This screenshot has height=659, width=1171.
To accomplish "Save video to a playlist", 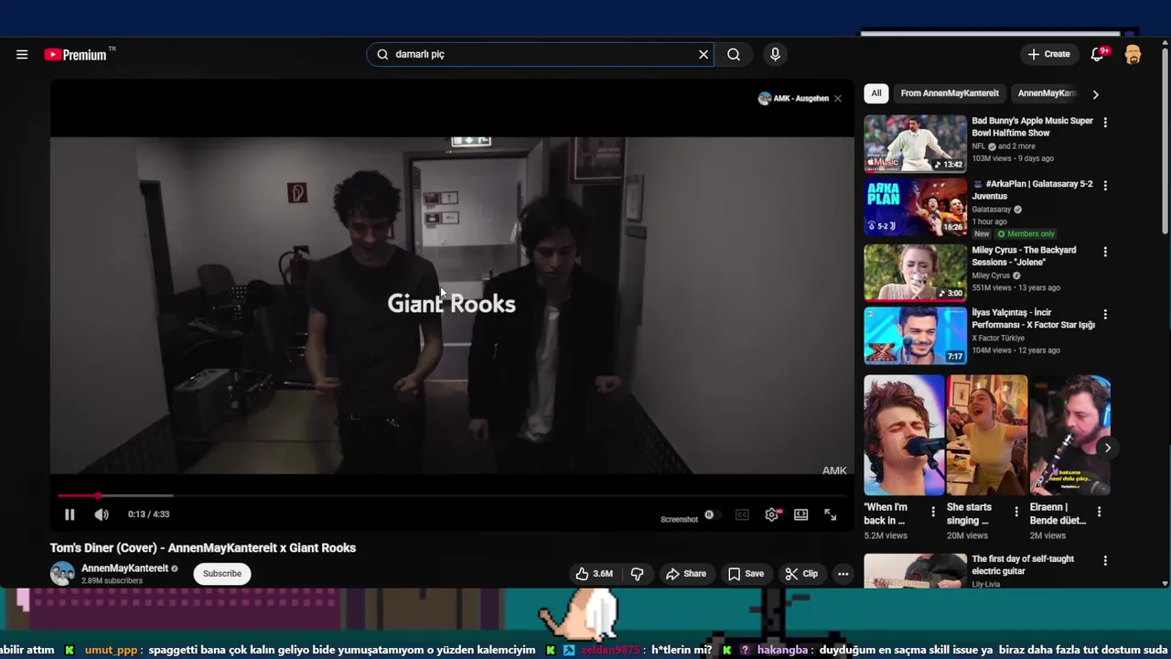I will click(x=746, y=574).
